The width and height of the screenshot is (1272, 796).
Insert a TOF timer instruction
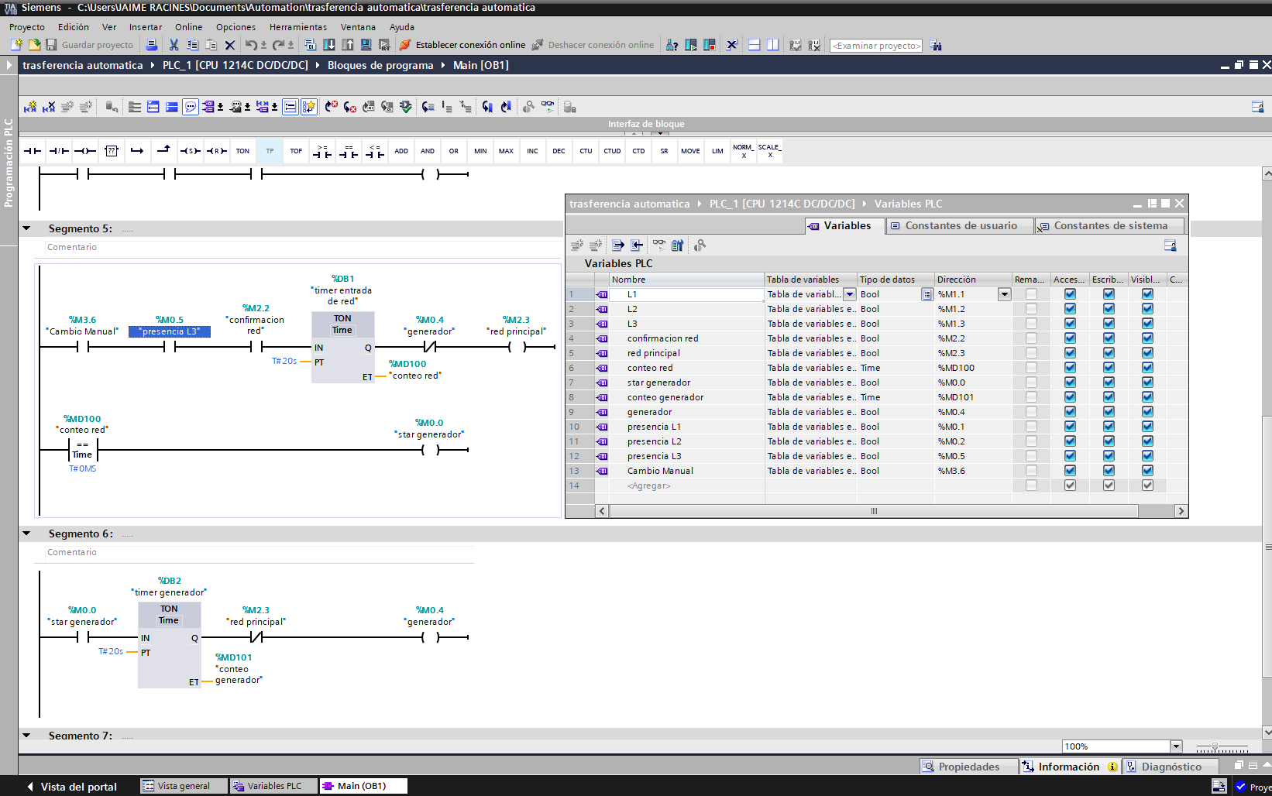click(x=296, y=151)
